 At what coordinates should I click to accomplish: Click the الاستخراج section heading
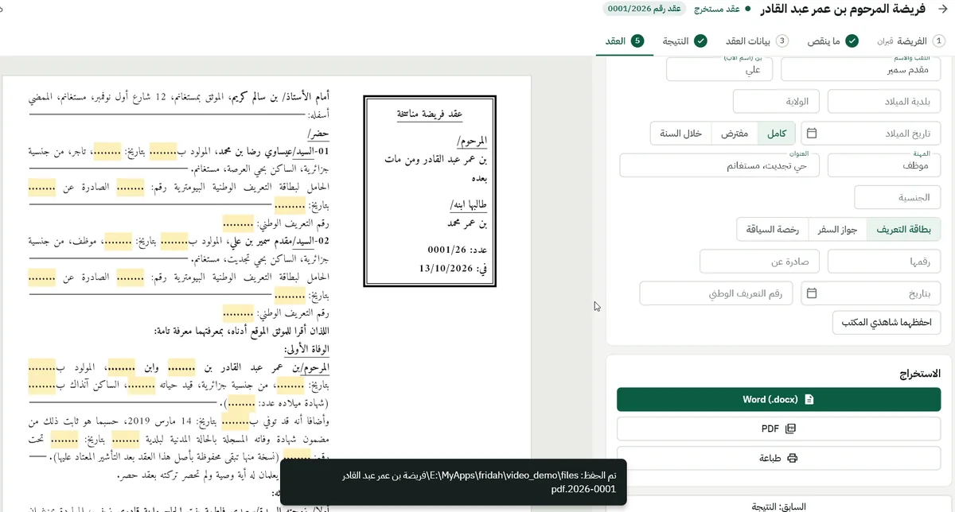[918, 374]
